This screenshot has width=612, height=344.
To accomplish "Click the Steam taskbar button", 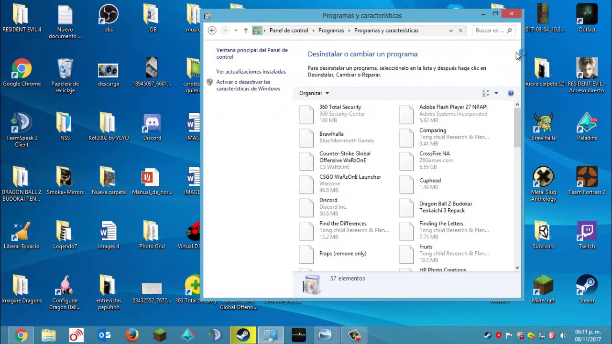I will pyautogui.click(x=243, y=335).
